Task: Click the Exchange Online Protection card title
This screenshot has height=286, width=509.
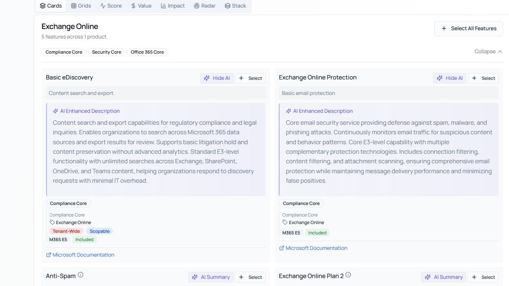Action: [318, 77]
